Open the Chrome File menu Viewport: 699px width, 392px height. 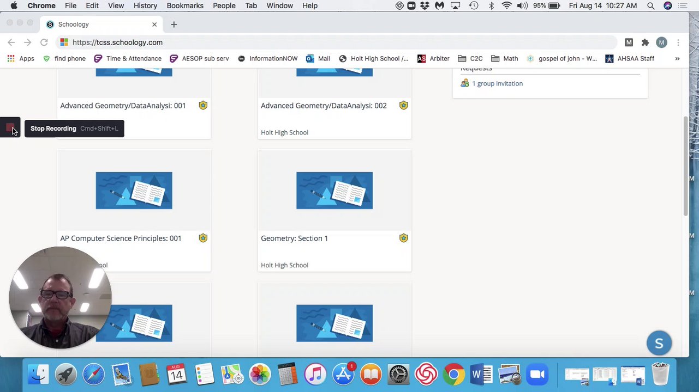click(x=70, y=5)
